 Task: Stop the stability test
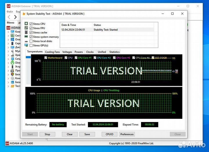click(x=47, y=134)
